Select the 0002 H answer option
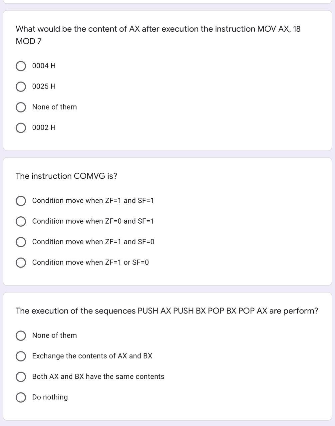Viewport: 335px width, 426px height. click(21, 127)
